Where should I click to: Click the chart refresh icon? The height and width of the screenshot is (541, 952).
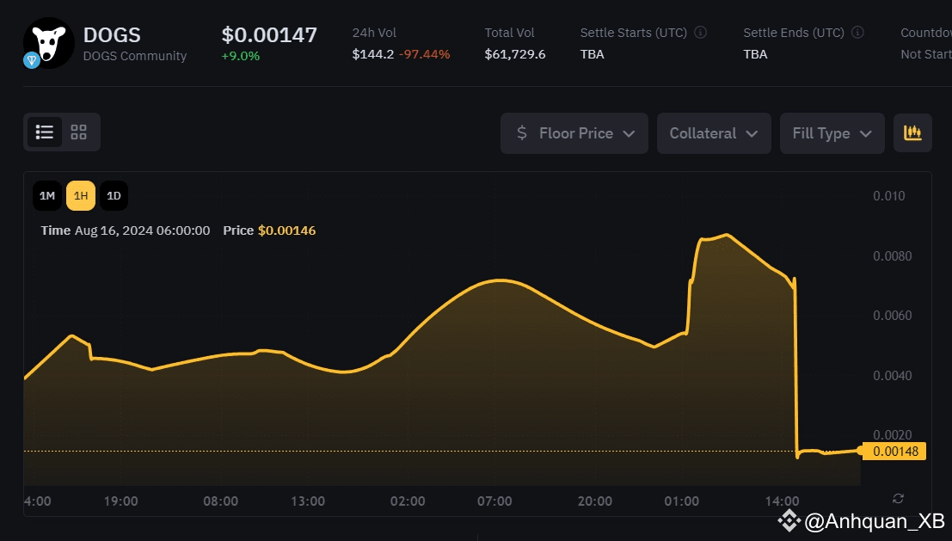click(898, 499)
